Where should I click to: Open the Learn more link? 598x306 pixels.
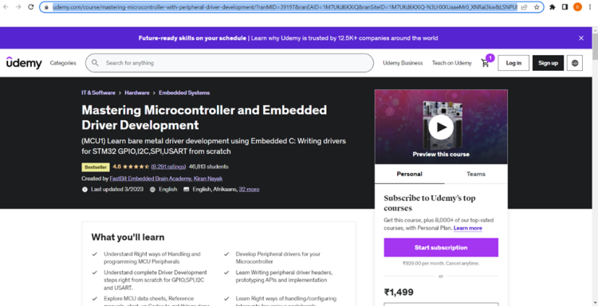tap(467, 228)
